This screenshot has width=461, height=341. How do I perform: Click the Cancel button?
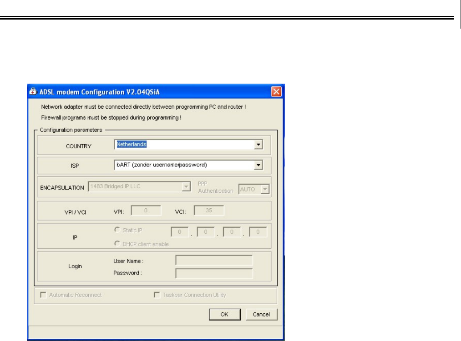pyautogui.click(x=261, y=314)
